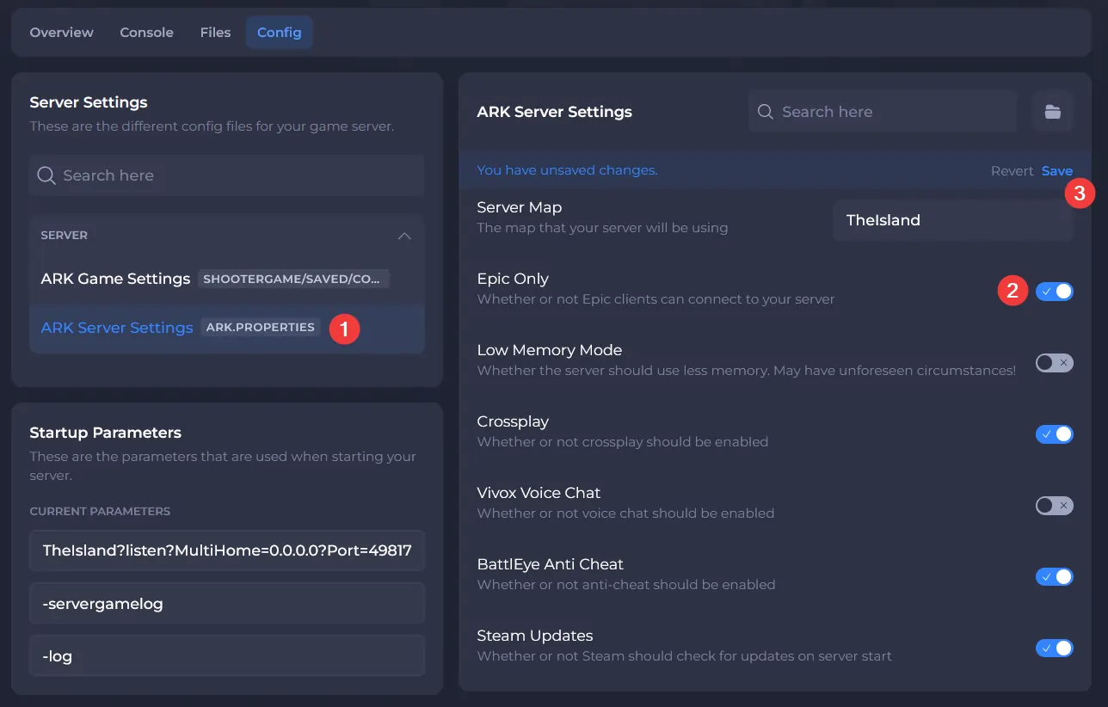Viewport: 1108px width, 707px height.
Task: Toggle BattlEye Anti Cheat switch
Action: [1054, 577]
